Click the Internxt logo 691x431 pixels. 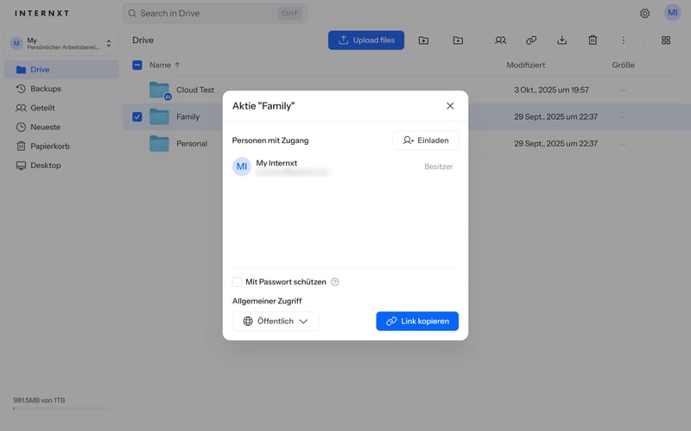[41, 13]
